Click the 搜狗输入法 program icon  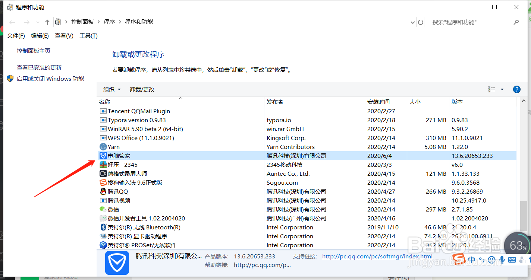coord(103,183)
